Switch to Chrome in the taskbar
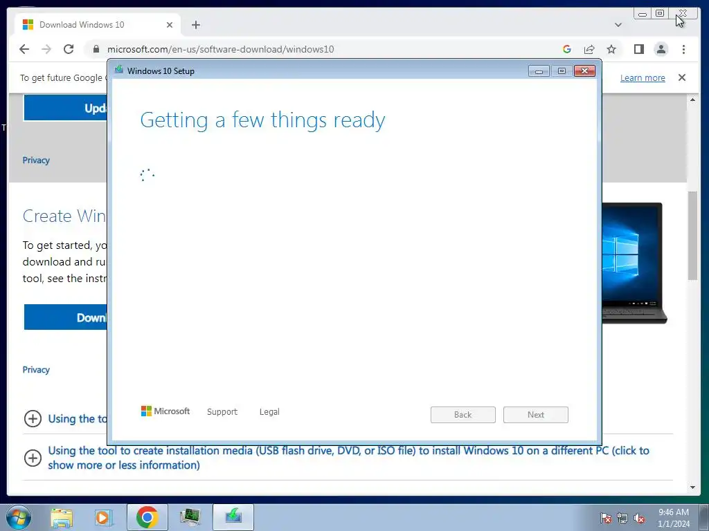709x531 pixels. pos(147,517)
